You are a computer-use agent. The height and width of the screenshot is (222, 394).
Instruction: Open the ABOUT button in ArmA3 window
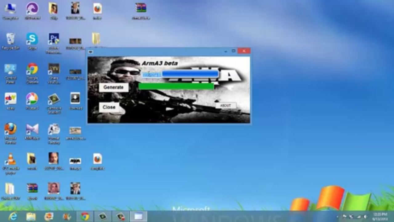226,106
